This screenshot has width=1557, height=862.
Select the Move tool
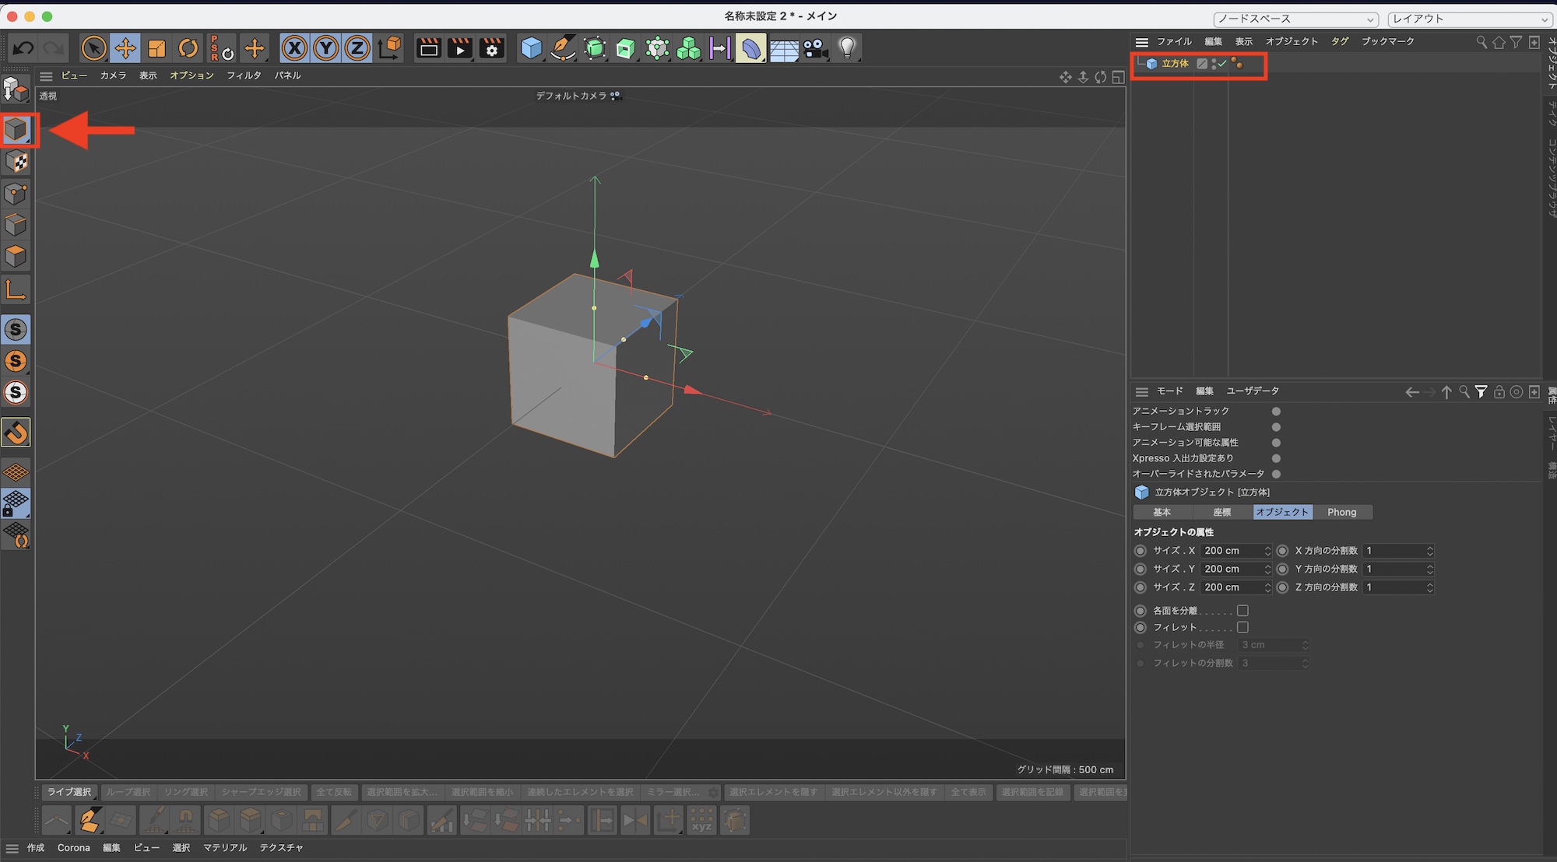[x=125, y=48]
